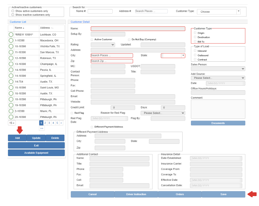
Task: Go to page 2 of customer list
Action: 45,123
